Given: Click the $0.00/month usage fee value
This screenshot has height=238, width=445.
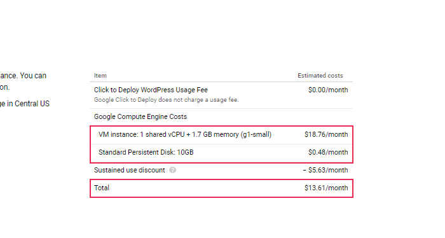Looking at the screenshot, I should pos(328,90).
